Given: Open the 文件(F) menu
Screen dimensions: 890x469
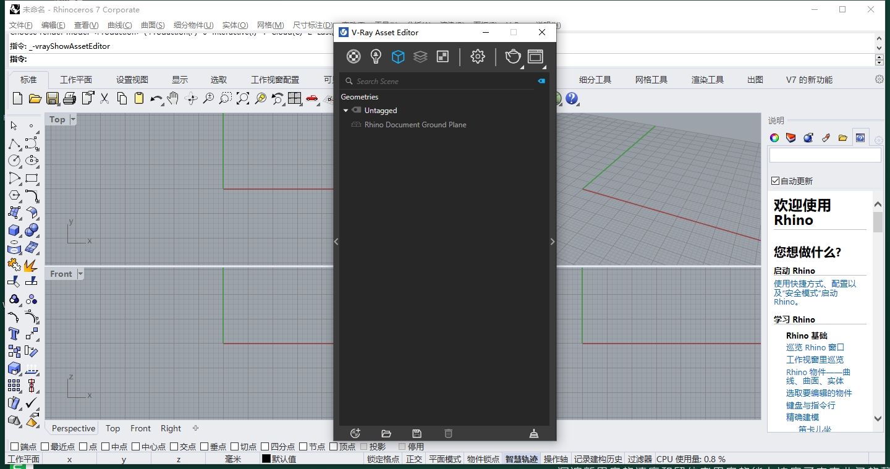Looking at the screenshot, I should (x=21, y=25).
